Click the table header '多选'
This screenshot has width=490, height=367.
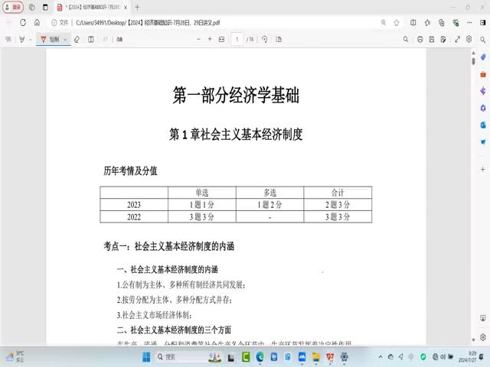(x=269, y=193)
